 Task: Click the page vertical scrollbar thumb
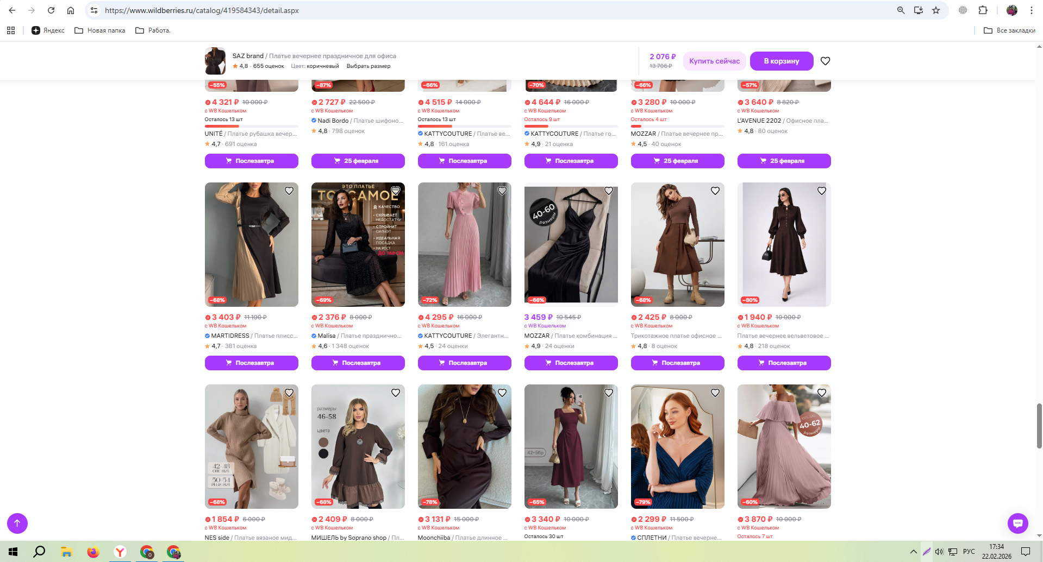pyautogui.click(x=1039, y=426)
